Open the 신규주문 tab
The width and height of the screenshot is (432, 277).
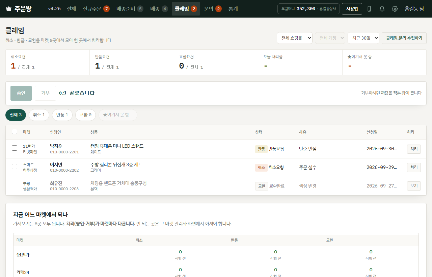(x=96, y=9)
